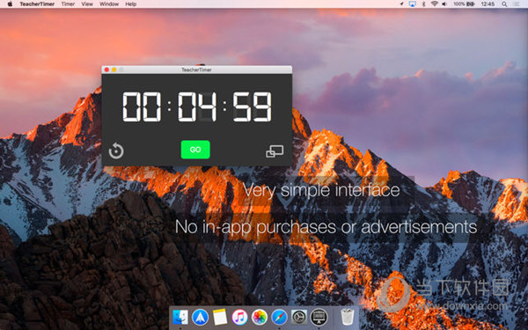Reset the timer with the circular arrow icon
528x330 pixels.
[x=116, y=150]
